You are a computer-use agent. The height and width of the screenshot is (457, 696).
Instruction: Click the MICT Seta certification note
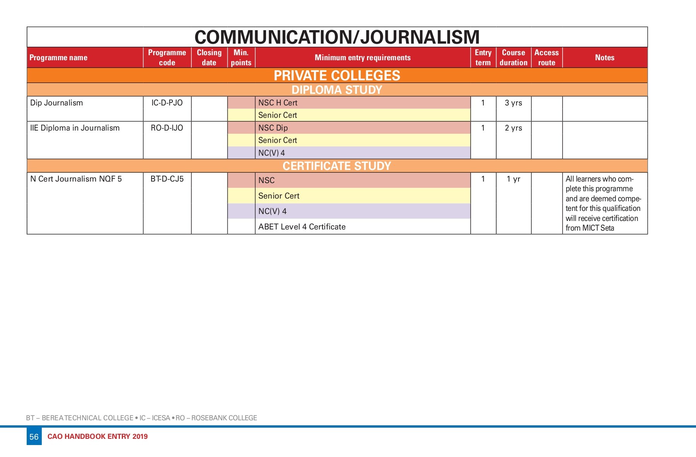pyautogui.click(x=603, y=204)
